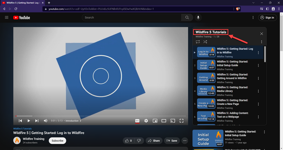The image size is (283, 150).
Task: Click the search magnifier button
Action: [187, 17]
